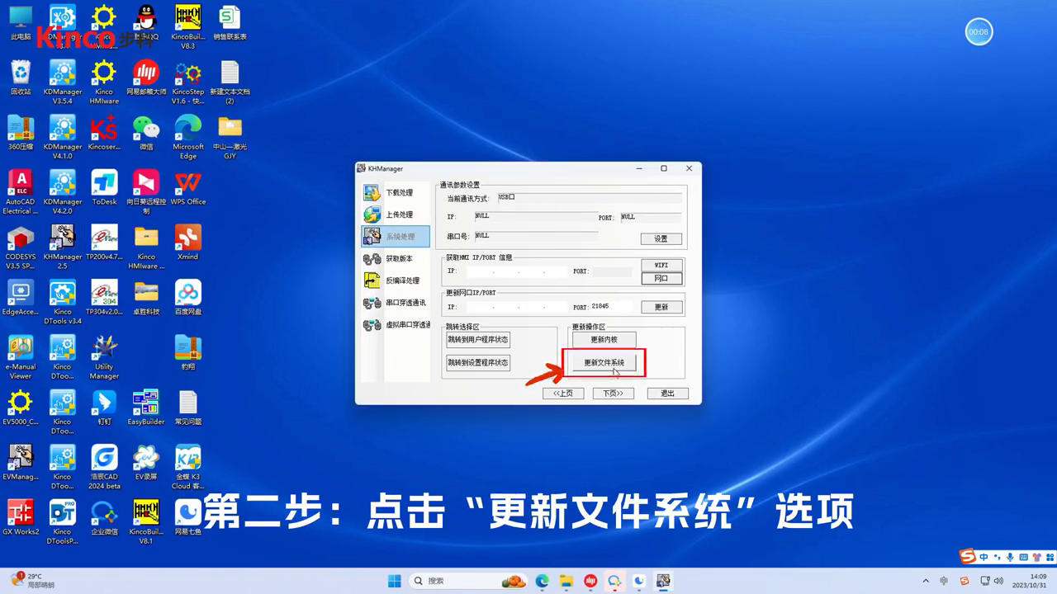Go to the next page with 下页>>

click(613, 394)
